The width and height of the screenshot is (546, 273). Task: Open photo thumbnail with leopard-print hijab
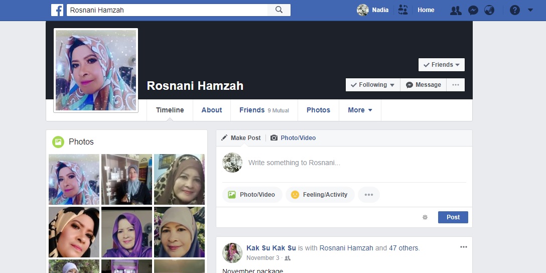point(179,179)
